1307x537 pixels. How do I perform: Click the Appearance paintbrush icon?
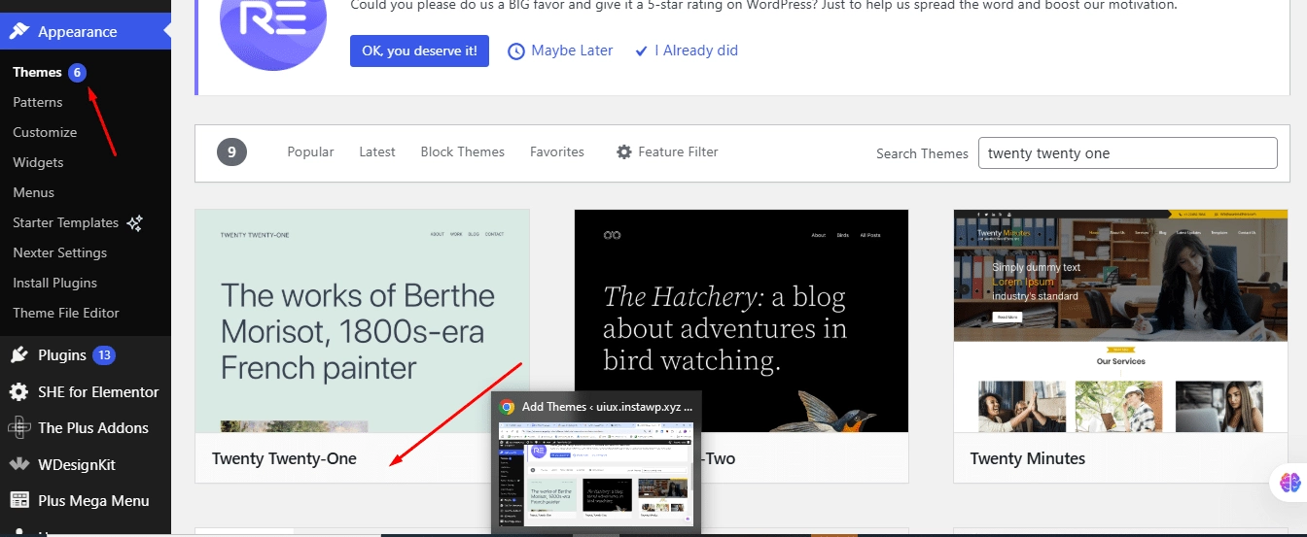click(18, 31)
